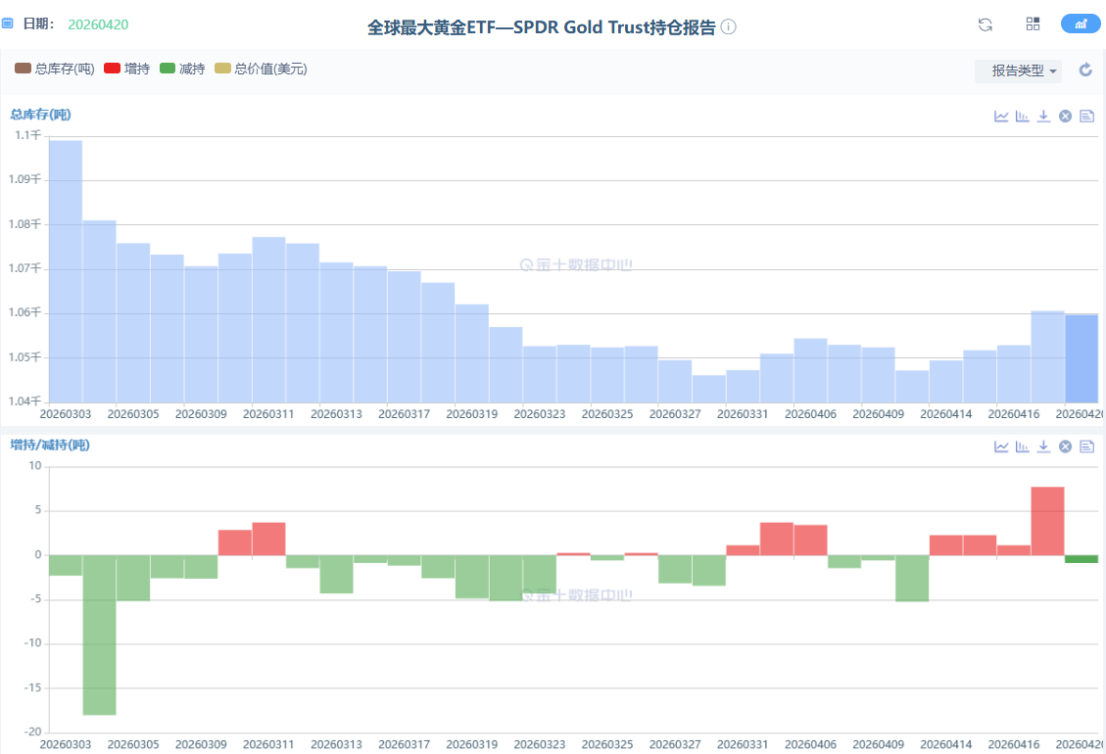Click info icon beside the report title

(x=728, y=27)
